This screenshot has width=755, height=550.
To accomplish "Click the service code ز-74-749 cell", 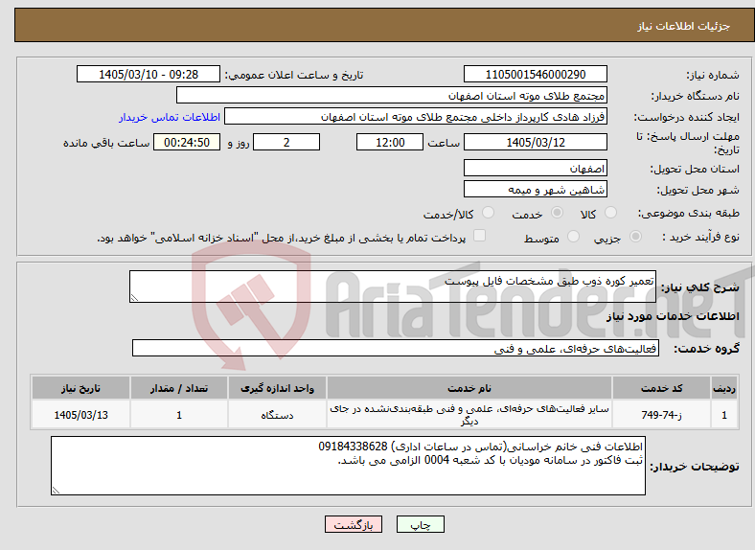I will [662, 415].
